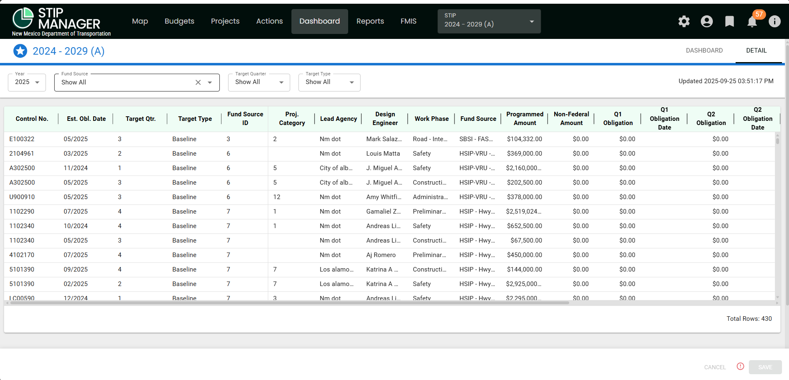
Task: Click design engineer Amy Whitfi... cell
Action: tap(384, 197)
